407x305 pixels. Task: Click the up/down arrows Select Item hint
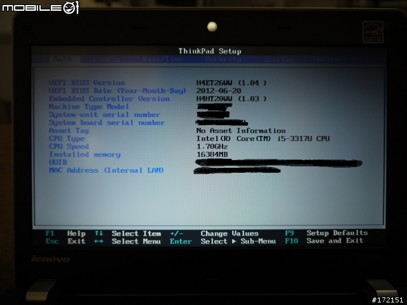(x=128, y=233)
